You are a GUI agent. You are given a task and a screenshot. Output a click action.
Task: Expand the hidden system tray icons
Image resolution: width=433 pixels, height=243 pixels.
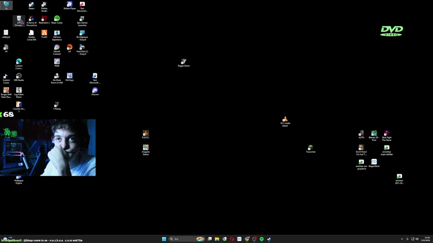tap(402, 239)
